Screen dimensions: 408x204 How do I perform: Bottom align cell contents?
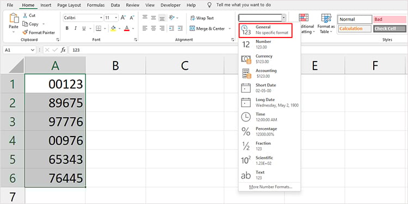[x=162, y=18]
